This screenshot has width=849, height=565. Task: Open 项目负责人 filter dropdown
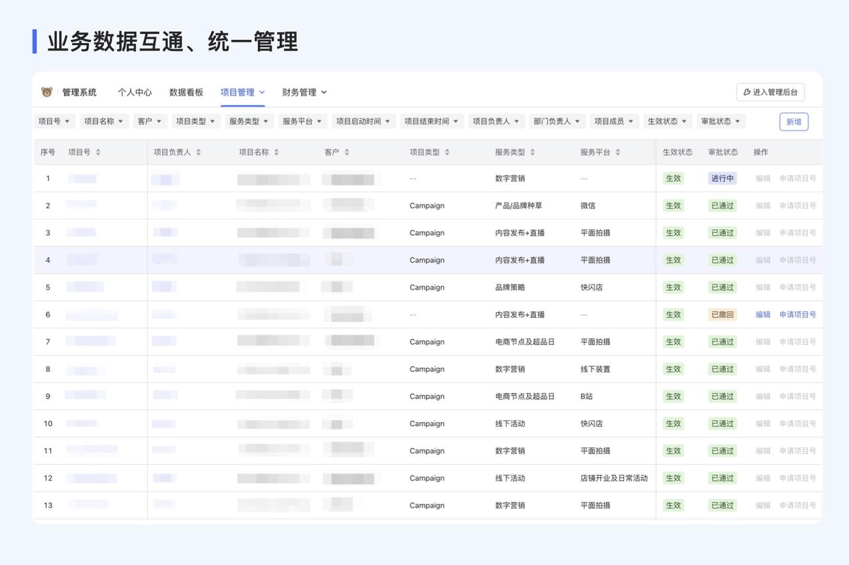tap(496, 121)
